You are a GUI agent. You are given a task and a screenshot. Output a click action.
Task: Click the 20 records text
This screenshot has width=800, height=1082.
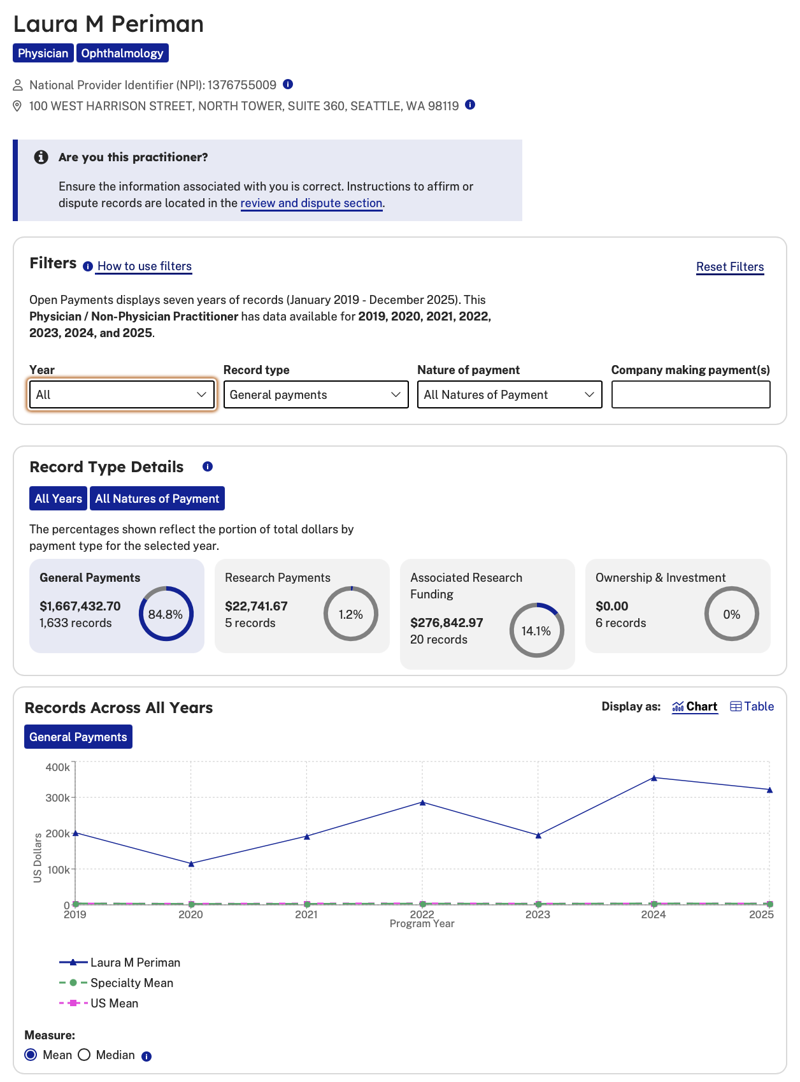point(439,639)
